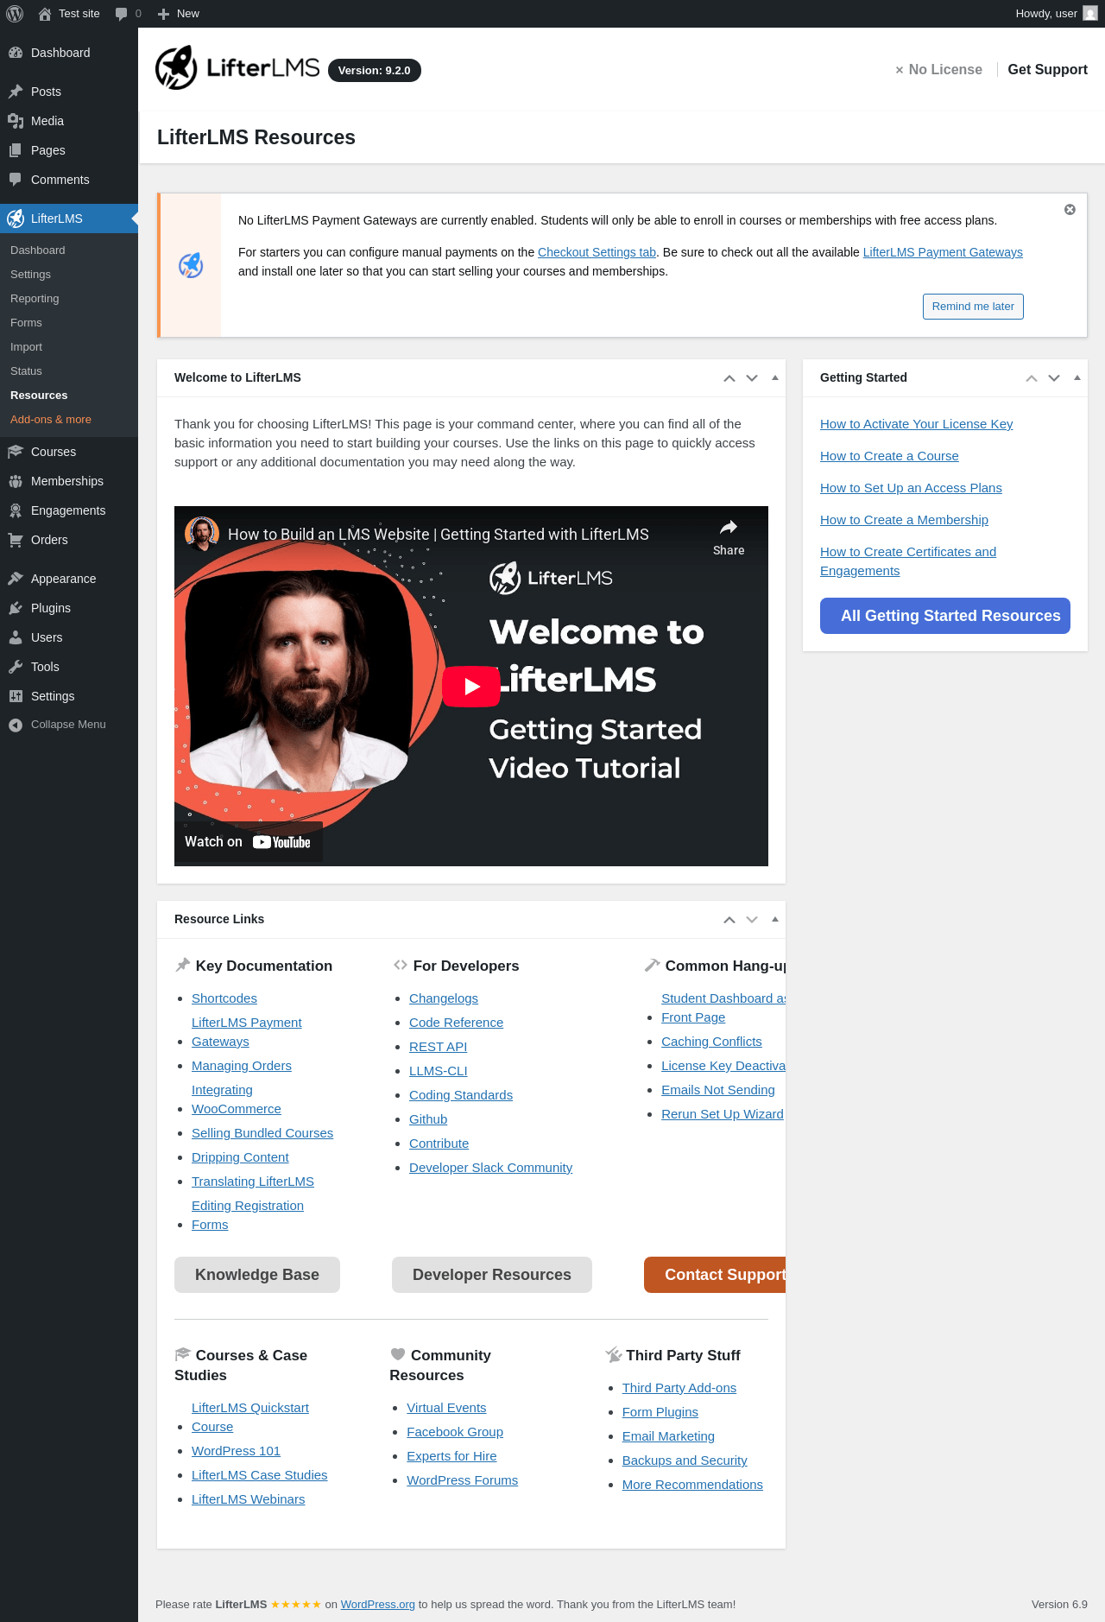
Task: Move Welcome to LifterLMS panel down
Action: (x=752, y=378)
